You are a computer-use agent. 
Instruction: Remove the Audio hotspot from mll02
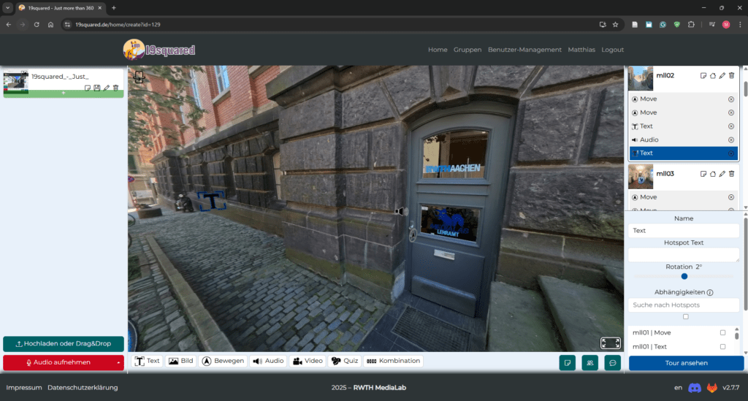click(730, 140)
